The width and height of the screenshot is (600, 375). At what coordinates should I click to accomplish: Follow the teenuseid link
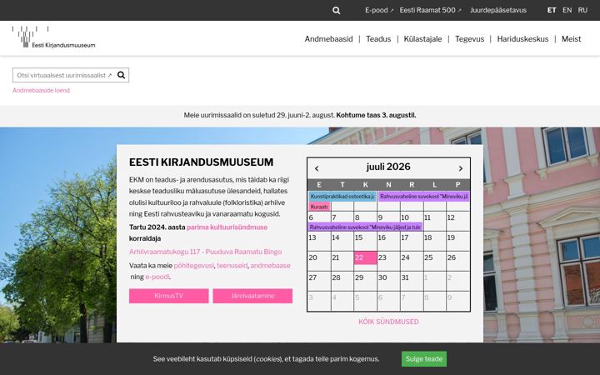tap(232, 266)
